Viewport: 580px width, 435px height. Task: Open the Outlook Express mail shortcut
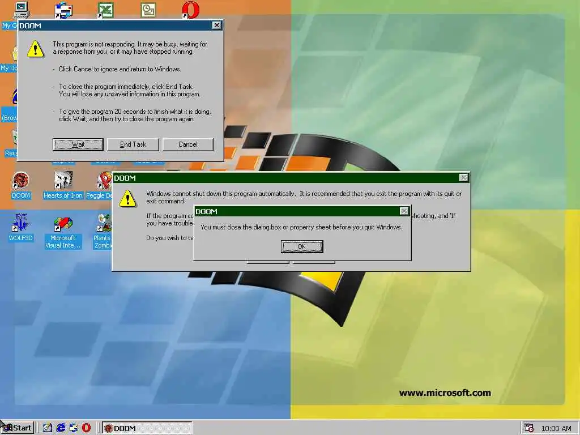[63, 10]
